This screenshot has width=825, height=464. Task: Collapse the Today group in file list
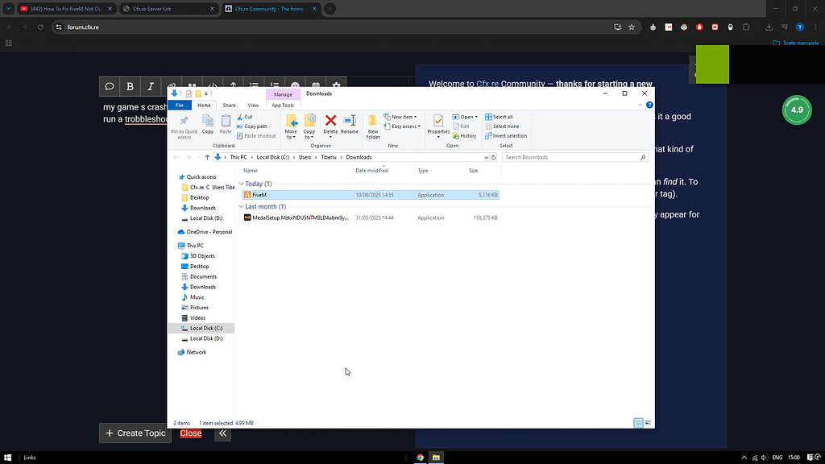(x=241, y=184)
